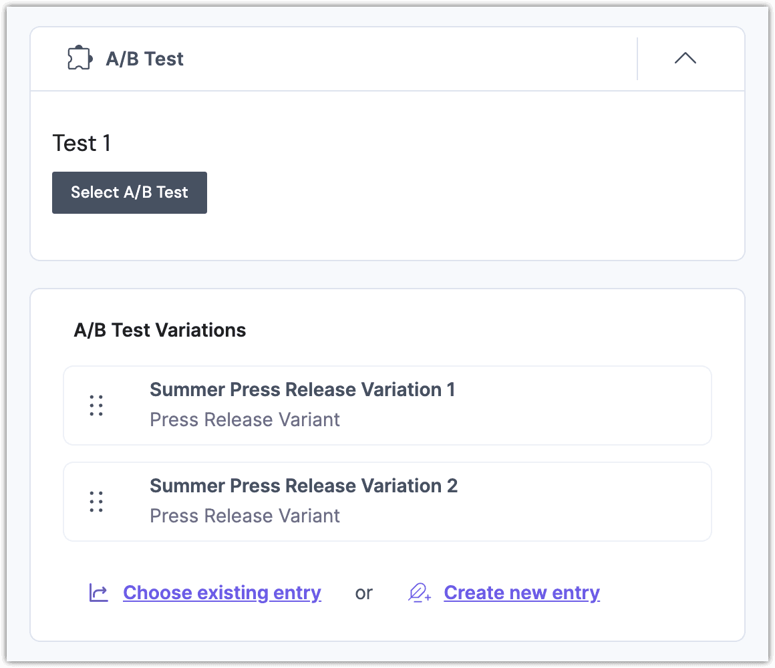Click the A/B Test Variations heading
The width and height of the screenshot is (775, 668).
pyautogui.click(x=160, y=330)
